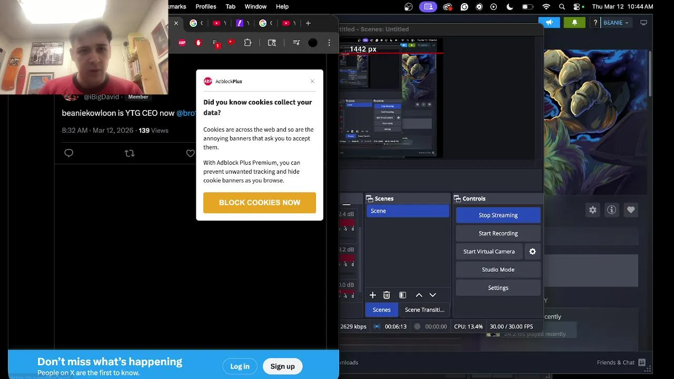Screen dimensions: 674x379
Task: Click the Controls dock header icon
Action: [x=457, y=198]
